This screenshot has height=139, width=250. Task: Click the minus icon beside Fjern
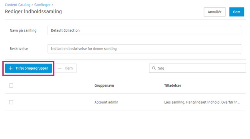60,68
